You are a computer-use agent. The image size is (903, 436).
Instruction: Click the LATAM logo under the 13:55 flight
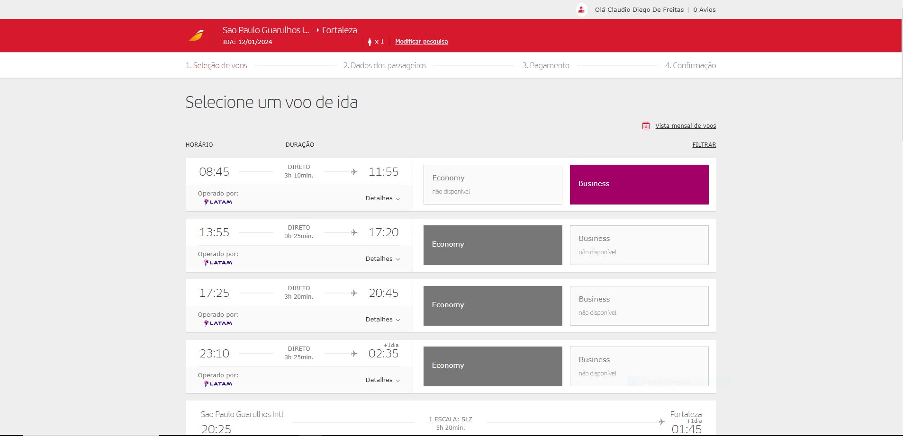click(x=217, y=262)
